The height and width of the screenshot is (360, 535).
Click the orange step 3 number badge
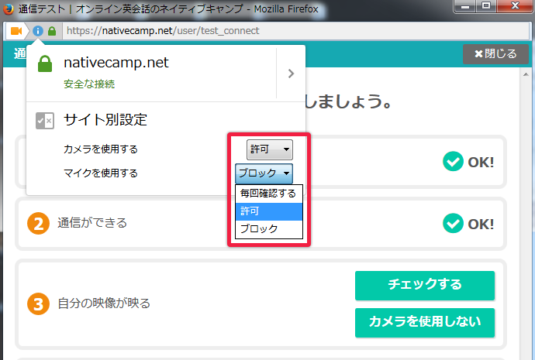[x=37, y=303]
